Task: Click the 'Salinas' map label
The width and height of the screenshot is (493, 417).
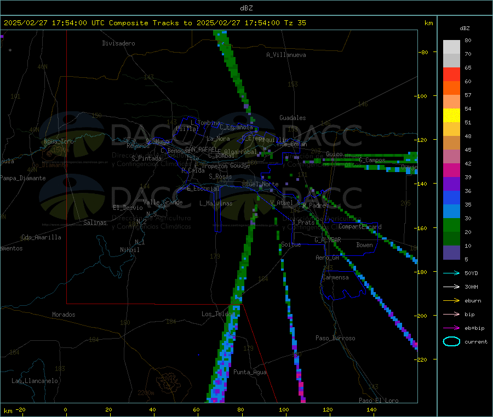Action: 95,222
